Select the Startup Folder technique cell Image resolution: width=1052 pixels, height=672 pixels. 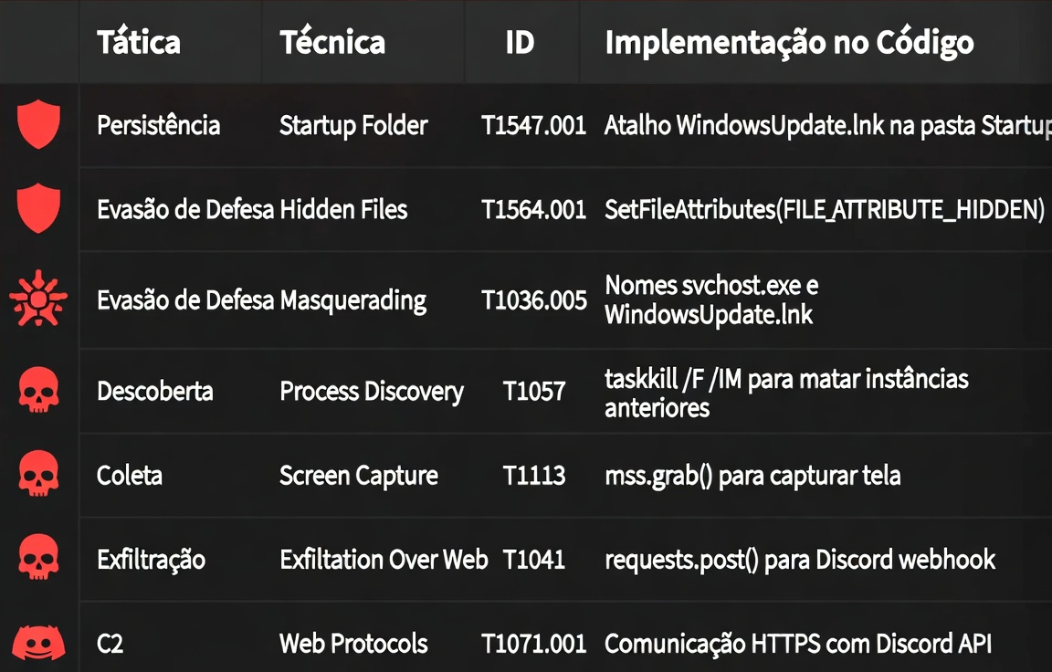pyautogui.click(x=353, y=125)
